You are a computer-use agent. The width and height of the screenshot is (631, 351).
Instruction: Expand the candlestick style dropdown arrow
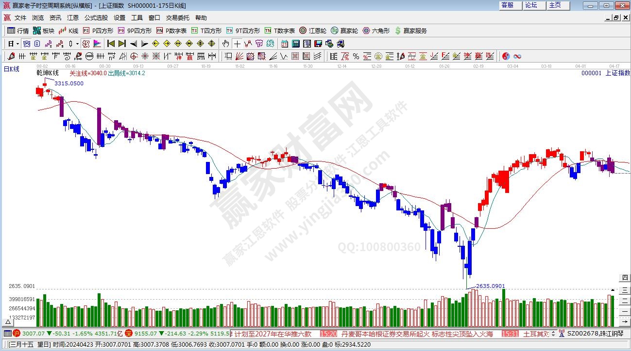pos(77,44)
